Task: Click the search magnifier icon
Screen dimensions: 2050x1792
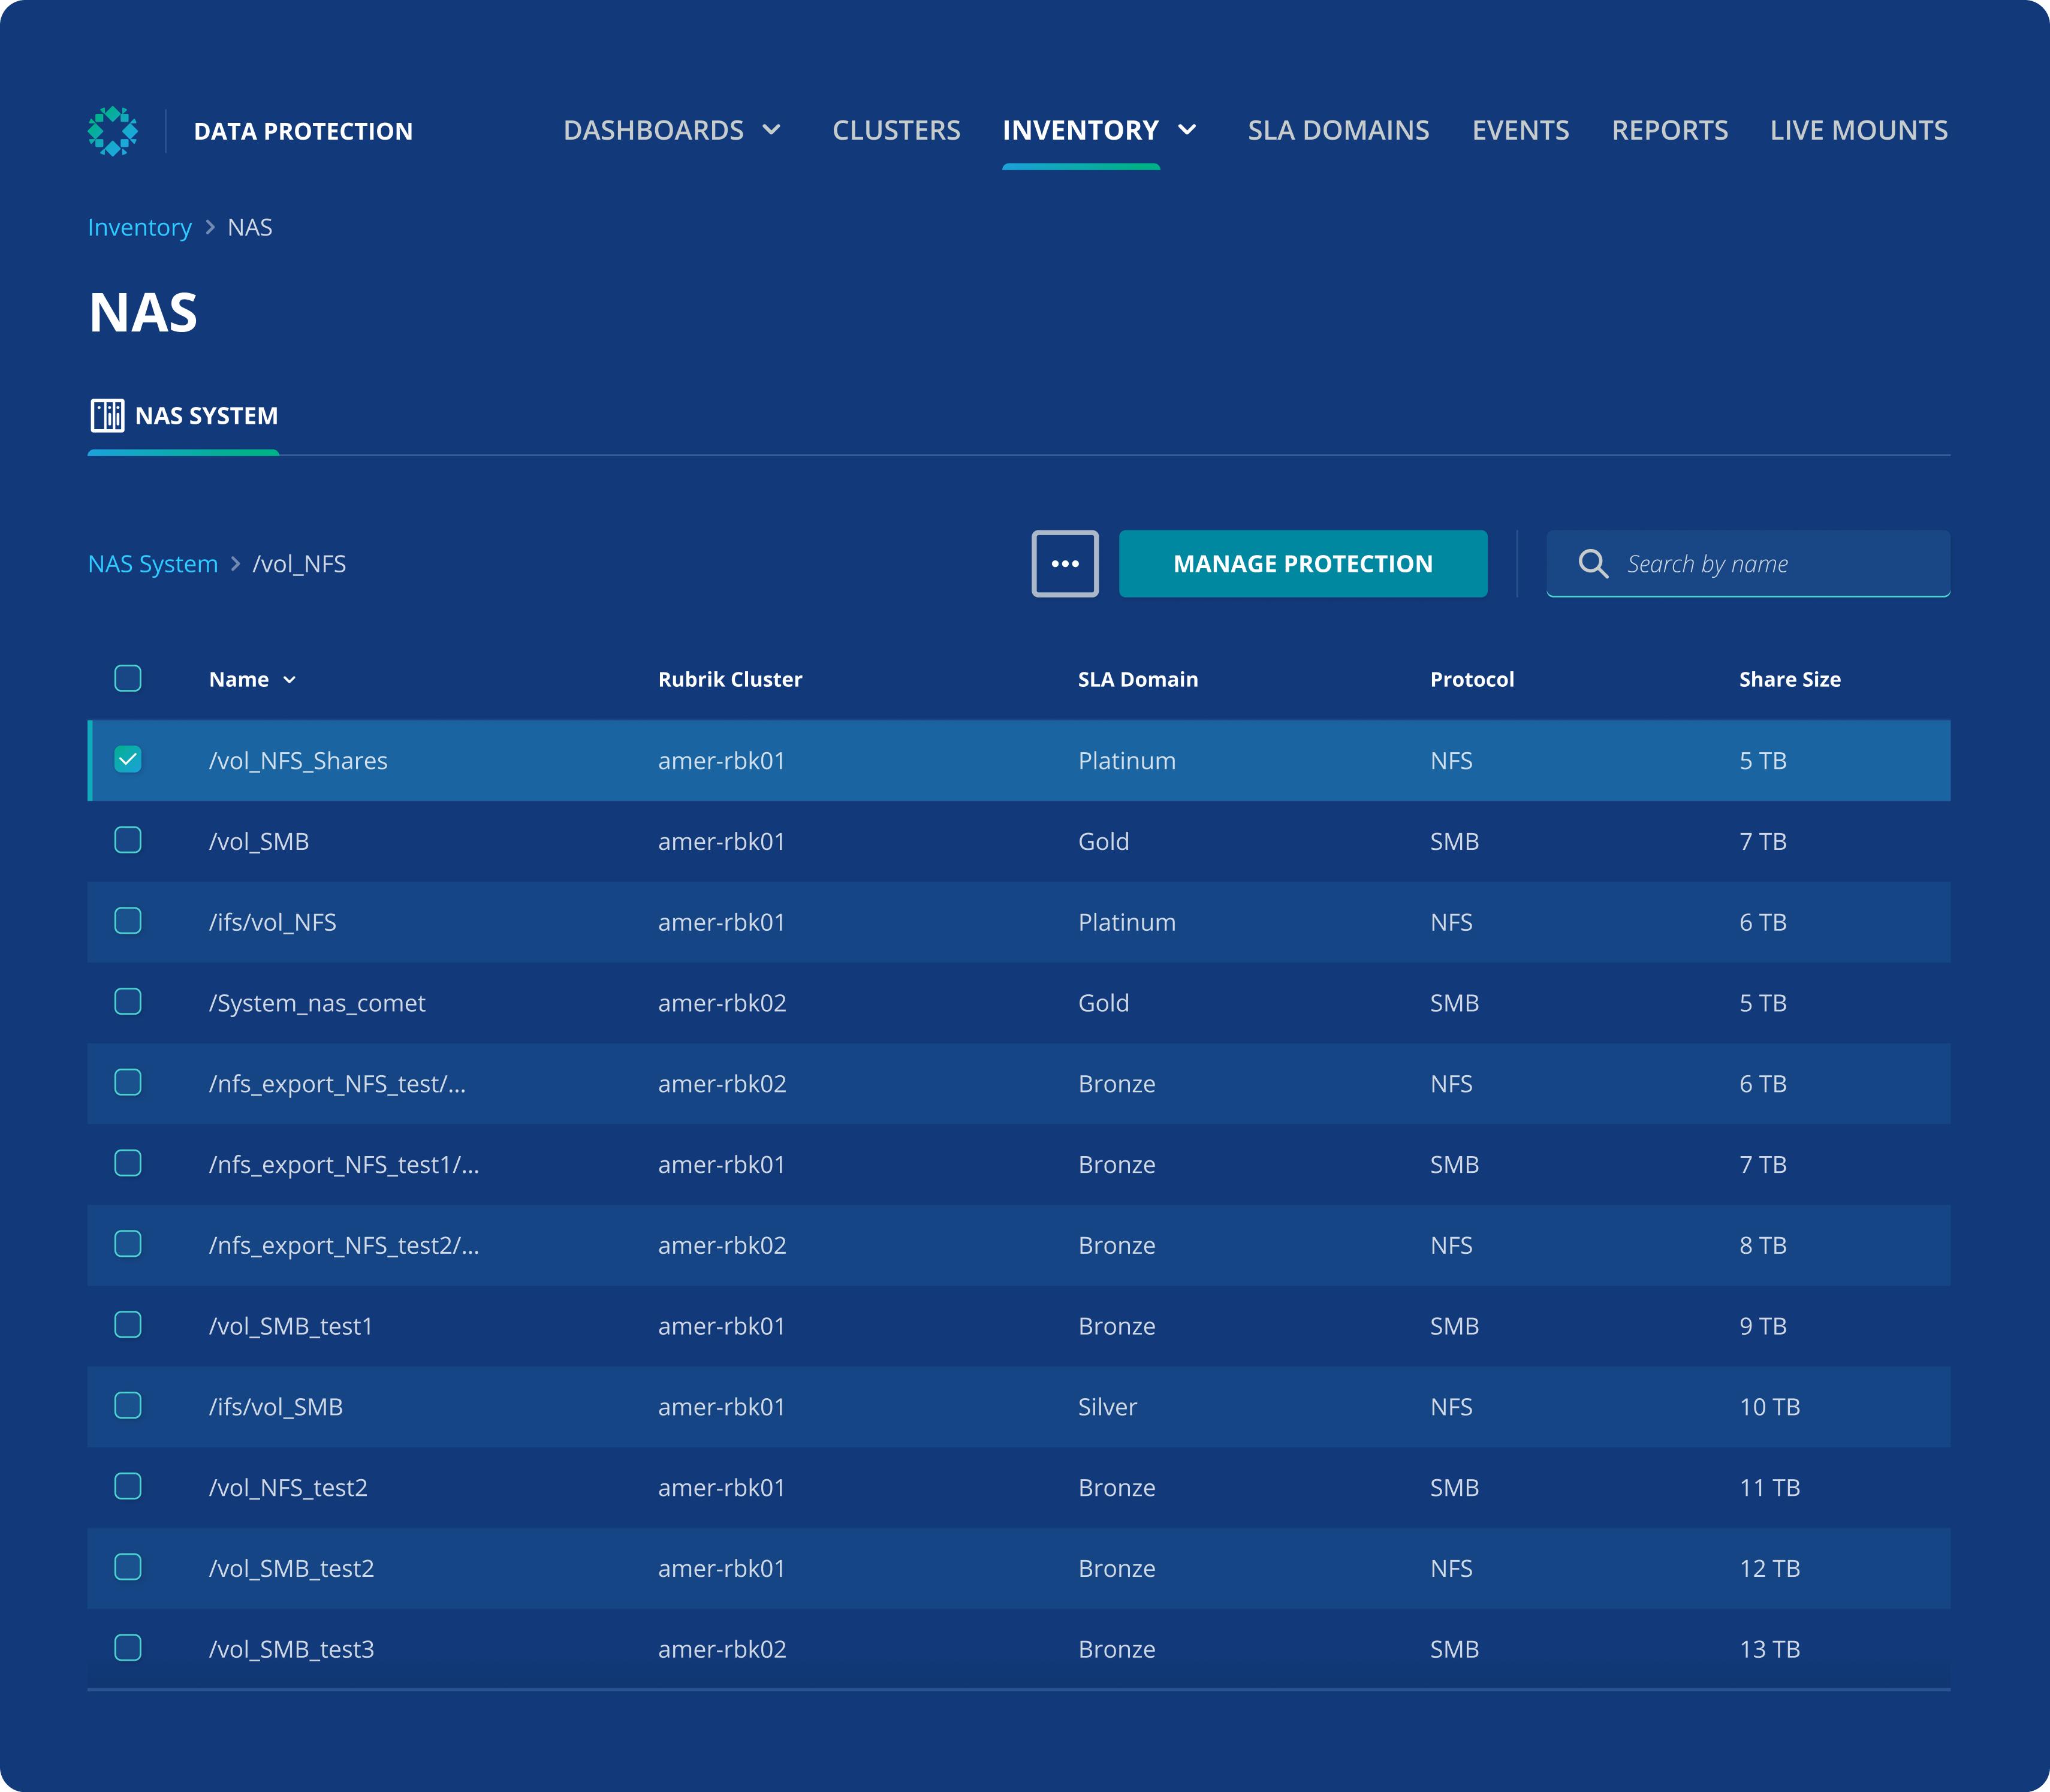Action: (x=1593, y=564)
